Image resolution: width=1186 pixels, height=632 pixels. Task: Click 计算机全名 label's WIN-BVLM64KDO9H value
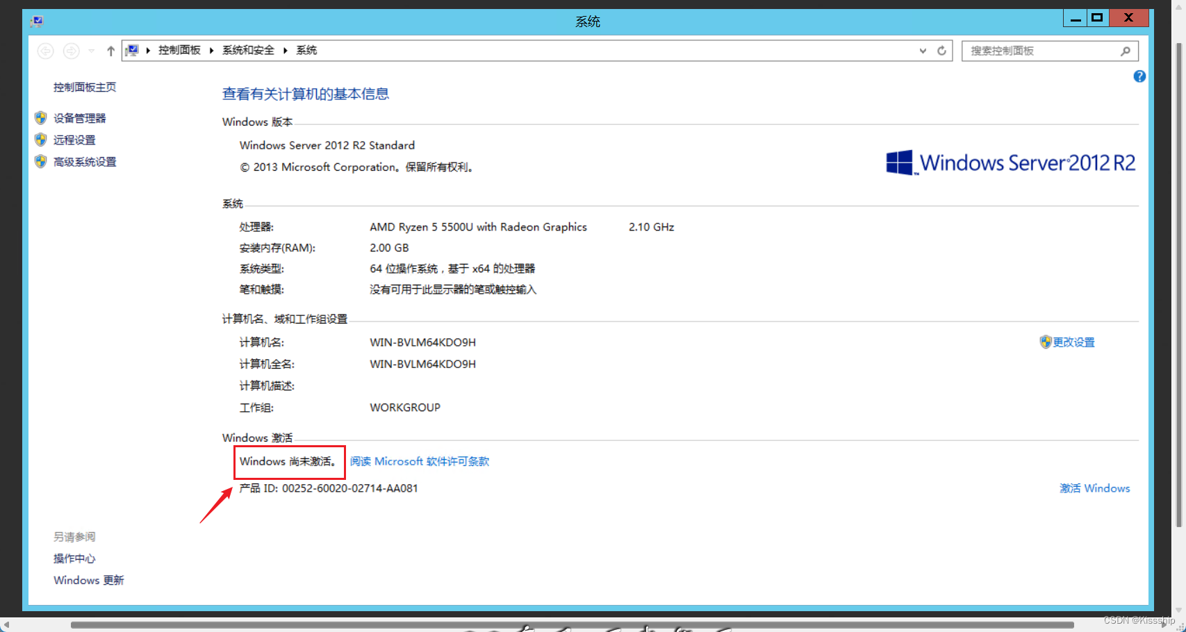coord(423,364)
